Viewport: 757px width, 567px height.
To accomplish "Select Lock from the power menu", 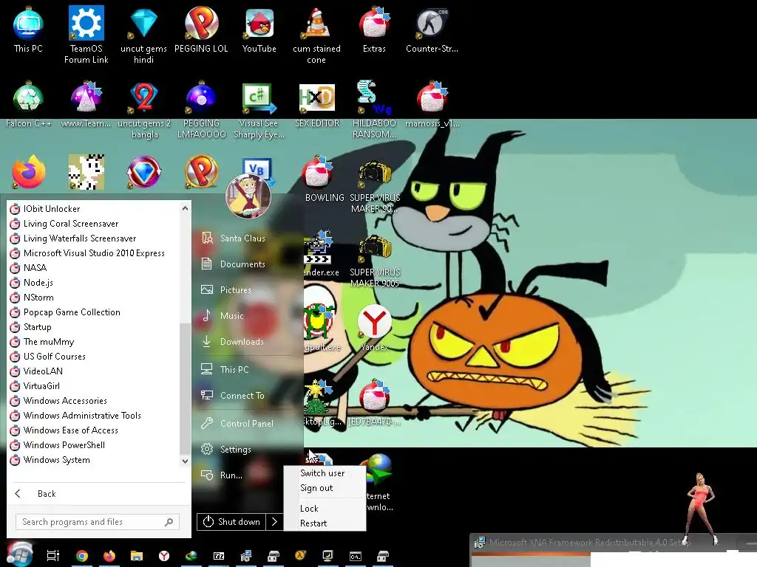I will pos(309,509).
